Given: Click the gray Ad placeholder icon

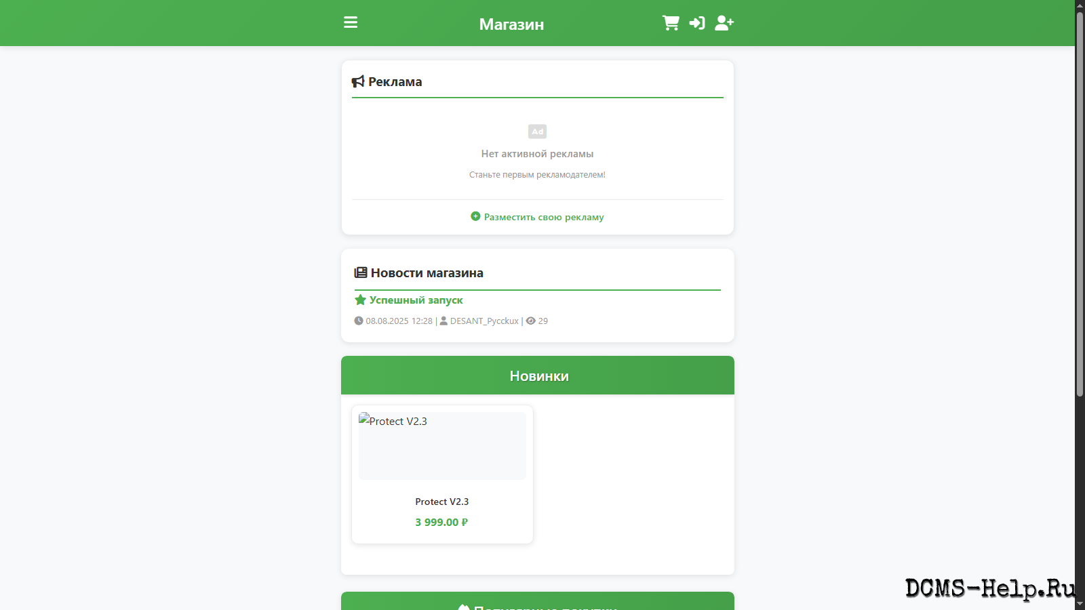Looking at the screenshot, I should click(x=537, y=131).
